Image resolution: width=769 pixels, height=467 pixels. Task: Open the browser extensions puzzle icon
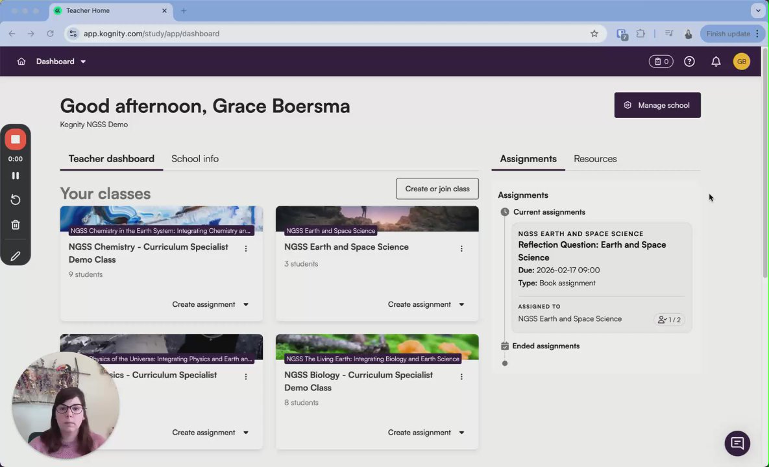(x=641, y=34)
